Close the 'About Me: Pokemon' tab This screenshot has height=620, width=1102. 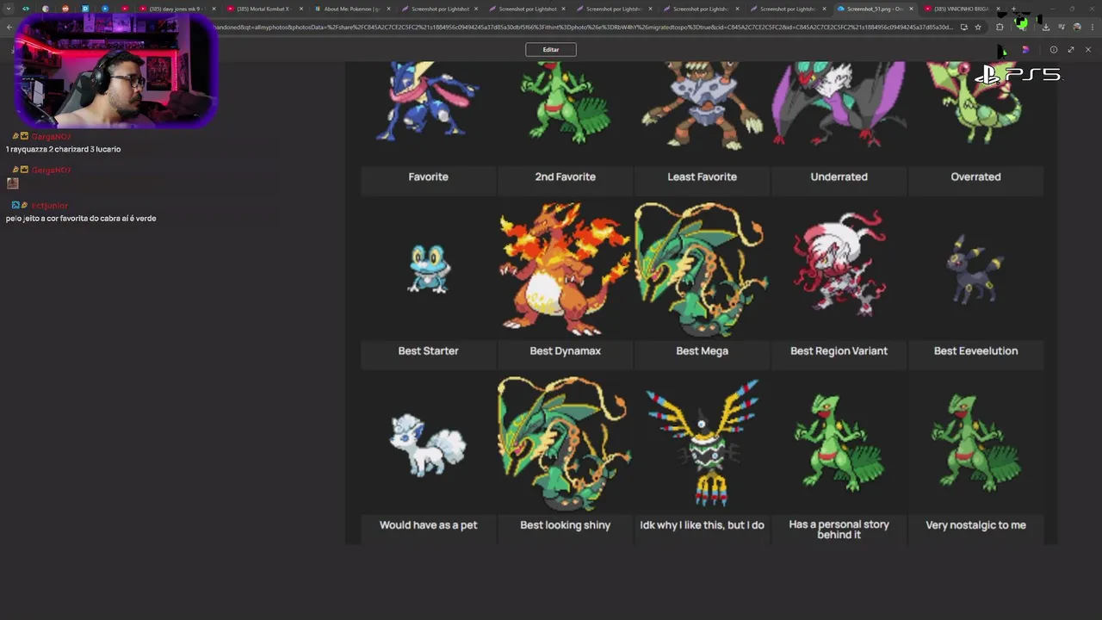point(388,9)
